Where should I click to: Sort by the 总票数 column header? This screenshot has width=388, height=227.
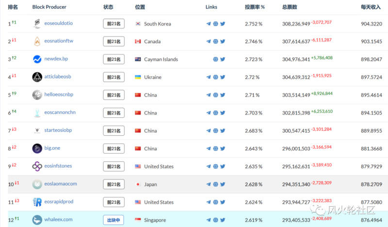[290, 7]
